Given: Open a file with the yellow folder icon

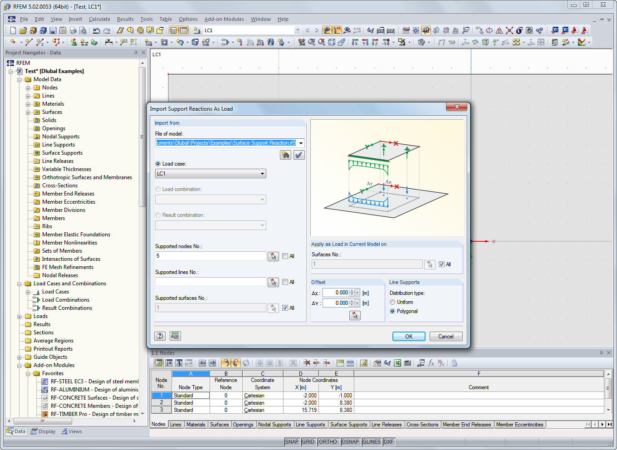Looking at the screenshot, I should pos(23,30).
